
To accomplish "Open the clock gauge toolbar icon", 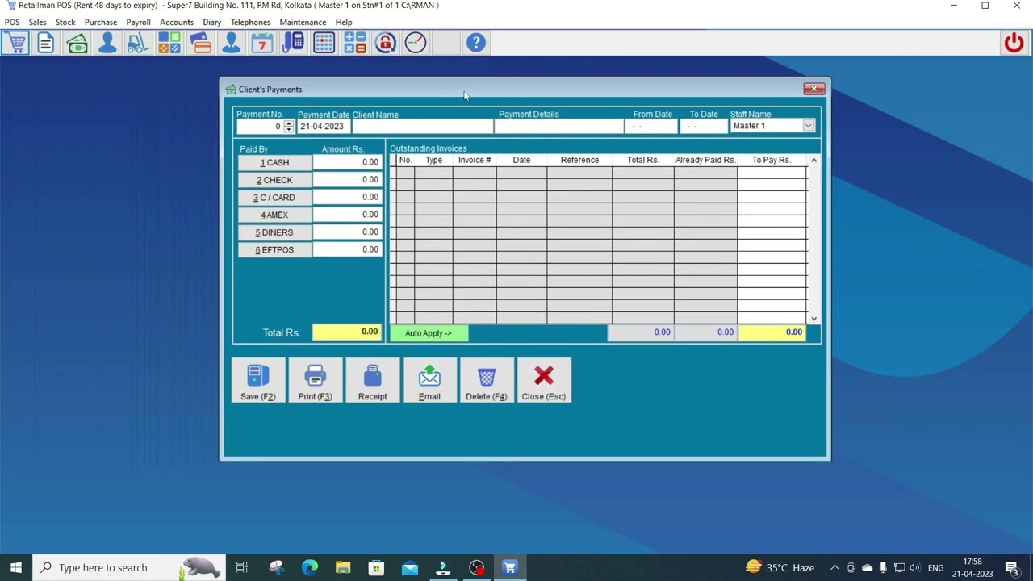I will pos(416,43).
